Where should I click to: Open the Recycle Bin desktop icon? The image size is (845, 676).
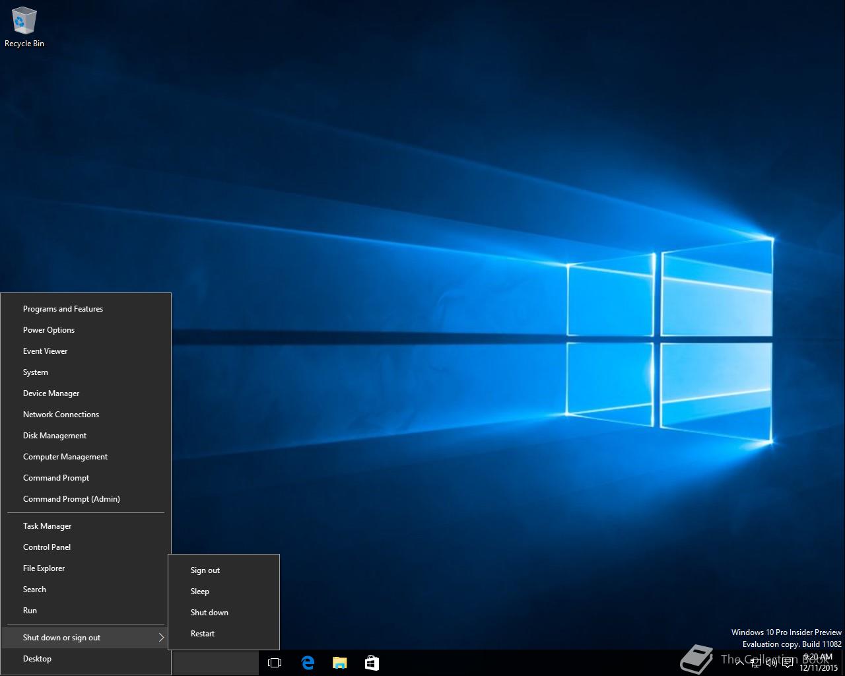pos(24,27)
